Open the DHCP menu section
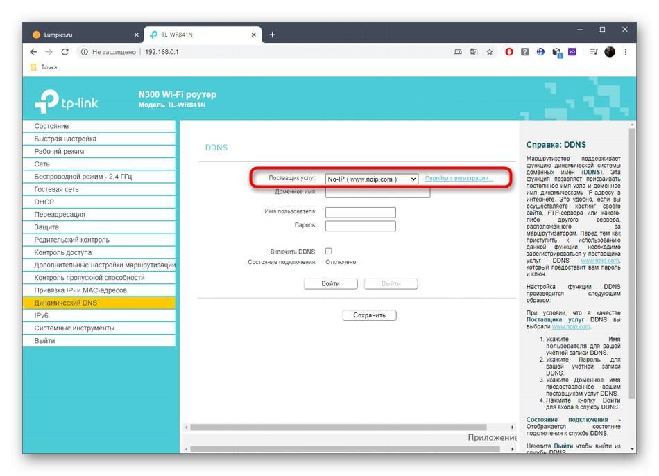This screenshot has height=476, width=659. coord(99,202)
